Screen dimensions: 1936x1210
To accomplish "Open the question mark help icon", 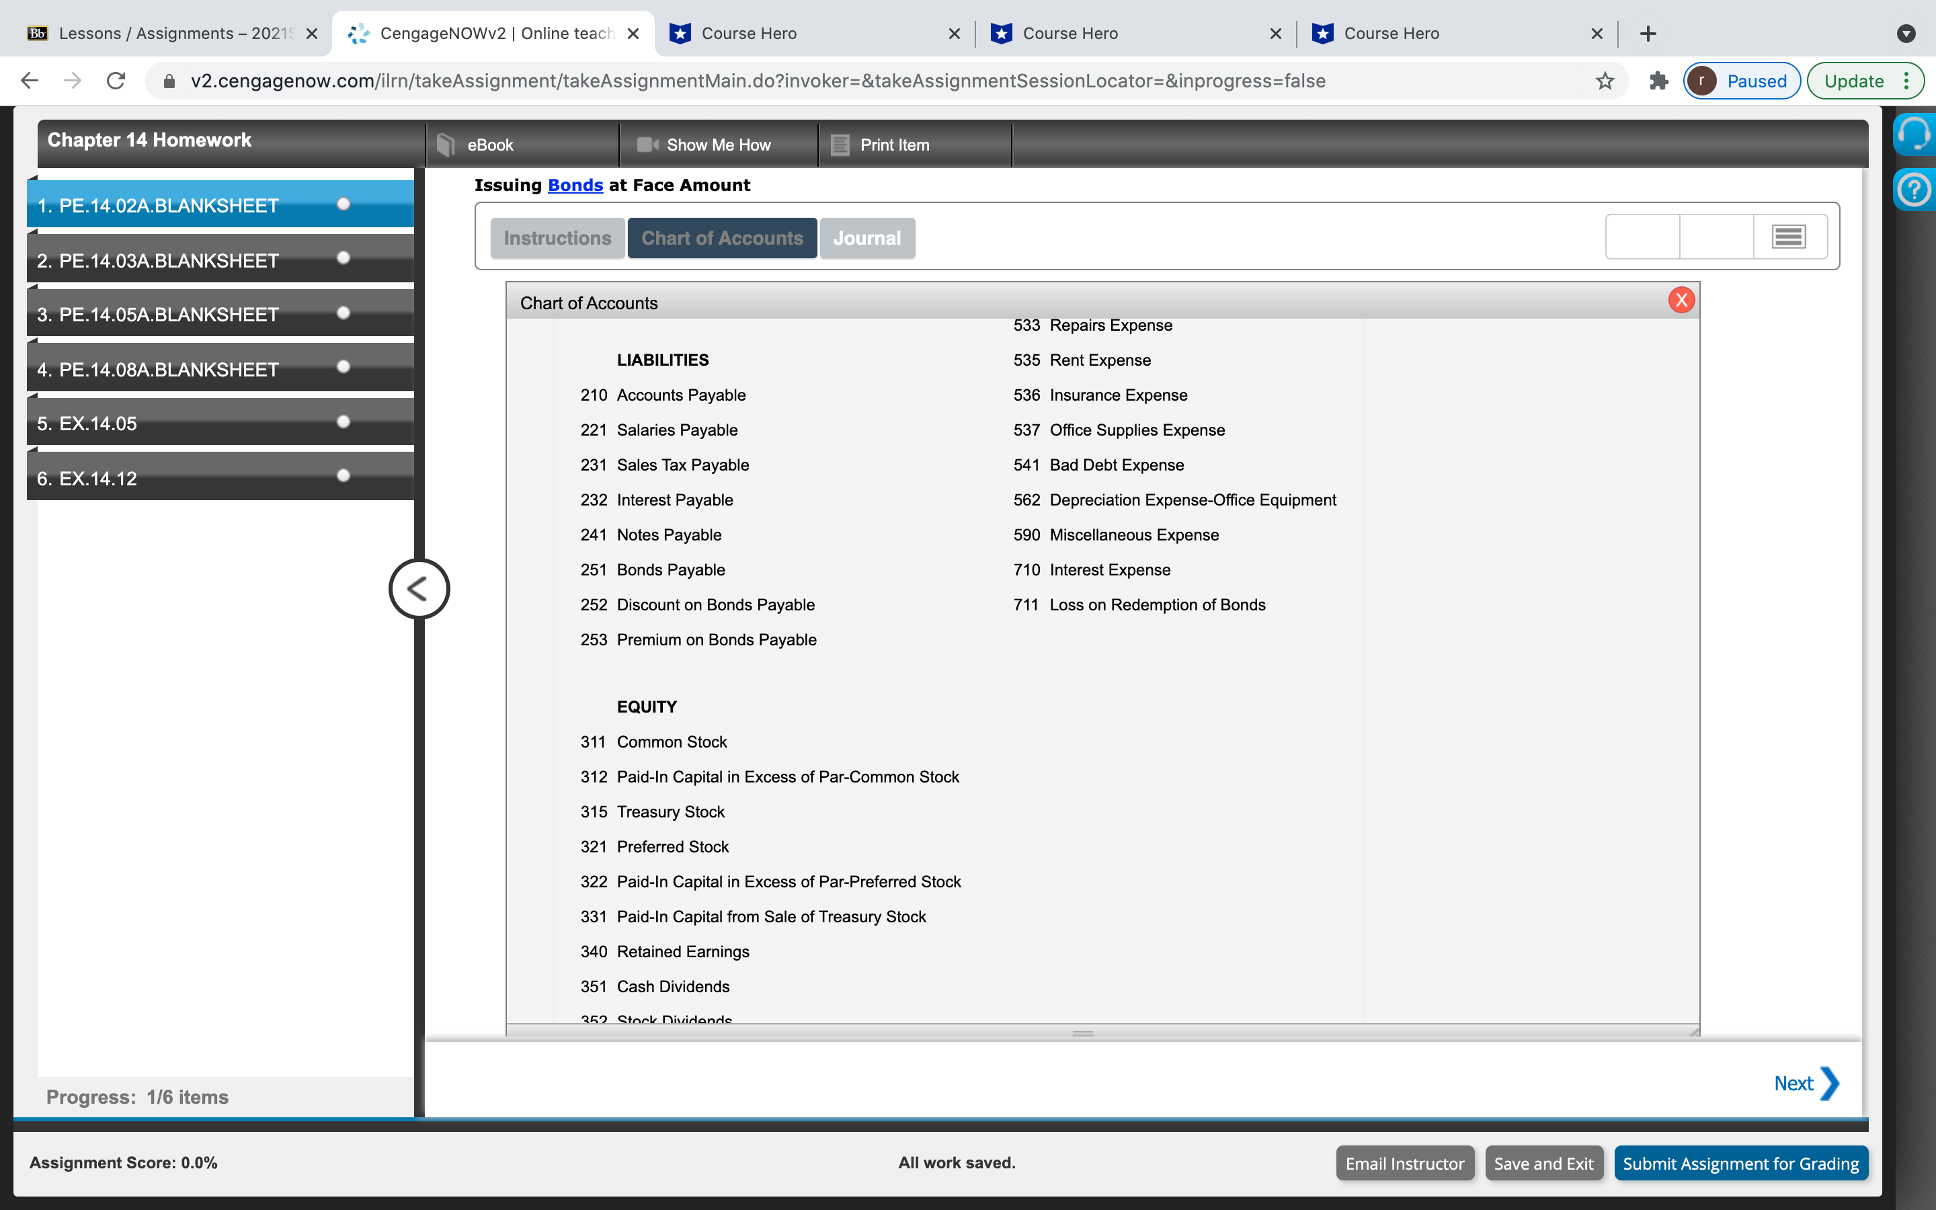I will click(1914, 190).
